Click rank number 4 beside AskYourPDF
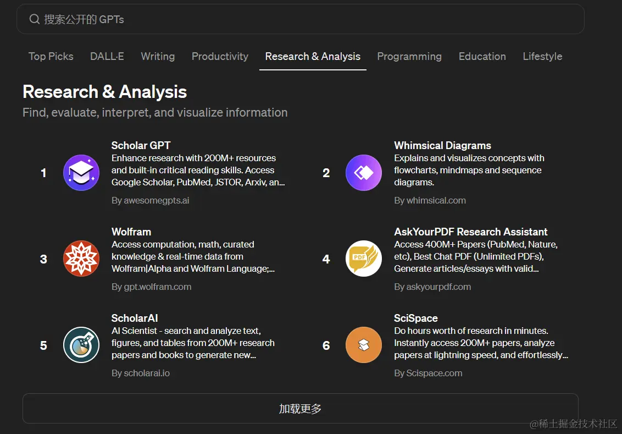The image size is (622, 434). tap(326, 259)
